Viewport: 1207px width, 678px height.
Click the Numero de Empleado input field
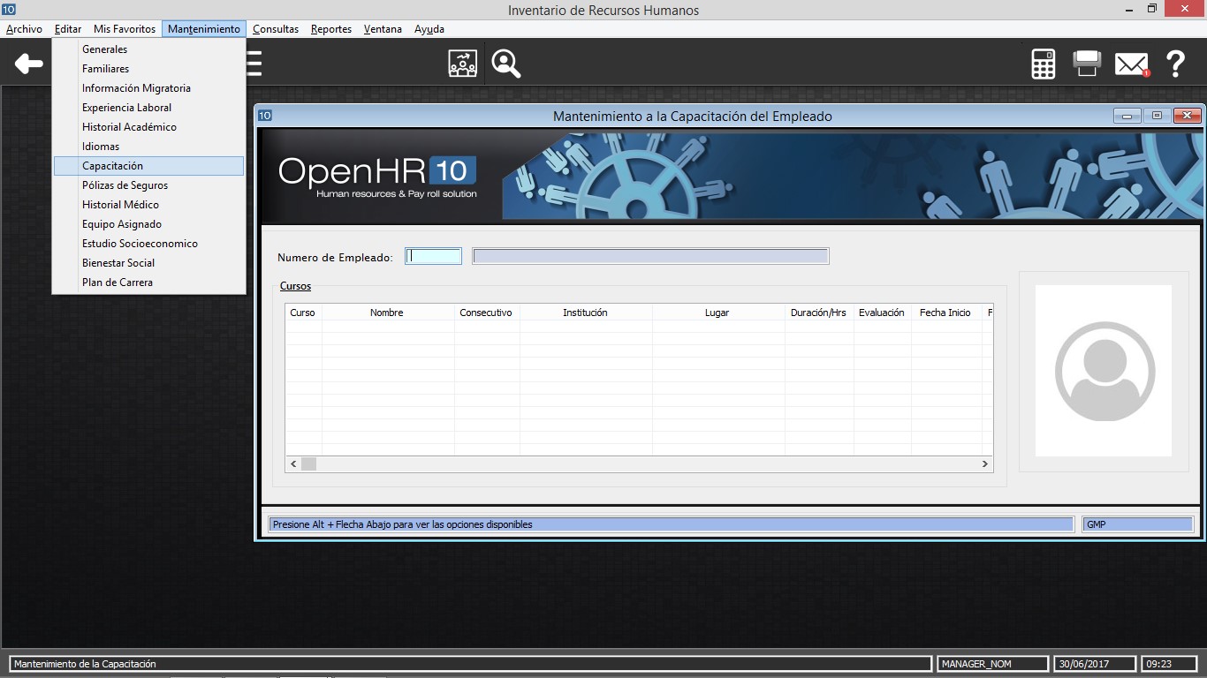click(433, 257)
